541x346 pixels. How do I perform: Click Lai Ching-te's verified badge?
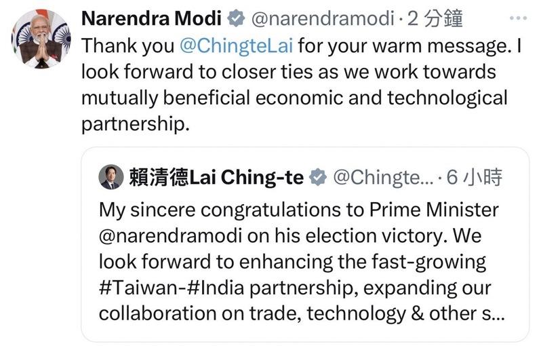tap(317, 178)
